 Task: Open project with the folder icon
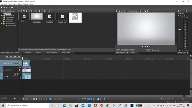pyautogui.click(x=4, y=7)
